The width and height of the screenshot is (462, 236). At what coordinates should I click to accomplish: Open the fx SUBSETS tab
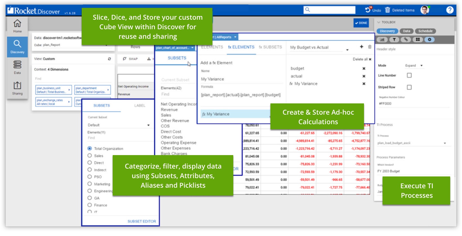pos(270,47)
